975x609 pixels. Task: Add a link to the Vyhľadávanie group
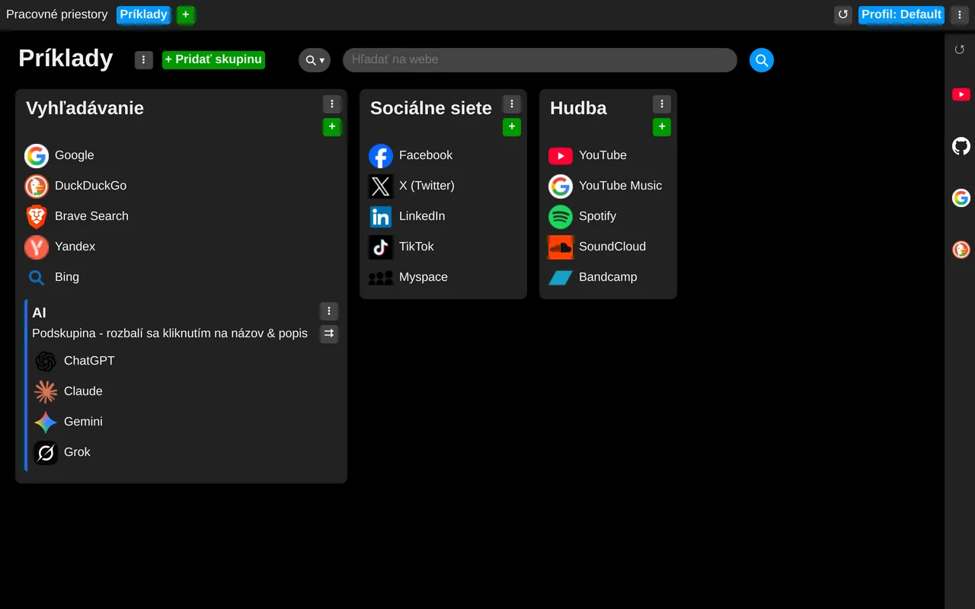tap(332, 127)
